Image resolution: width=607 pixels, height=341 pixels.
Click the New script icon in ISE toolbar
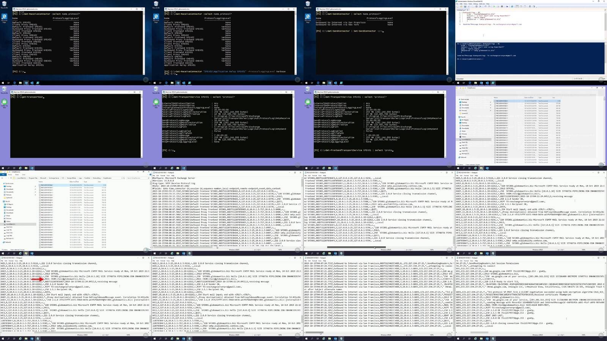(458, 6)
